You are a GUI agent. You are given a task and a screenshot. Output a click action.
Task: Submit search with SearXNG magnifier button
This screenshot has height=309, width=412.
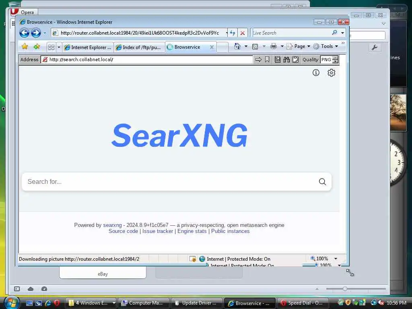click(x=322, y=181)
